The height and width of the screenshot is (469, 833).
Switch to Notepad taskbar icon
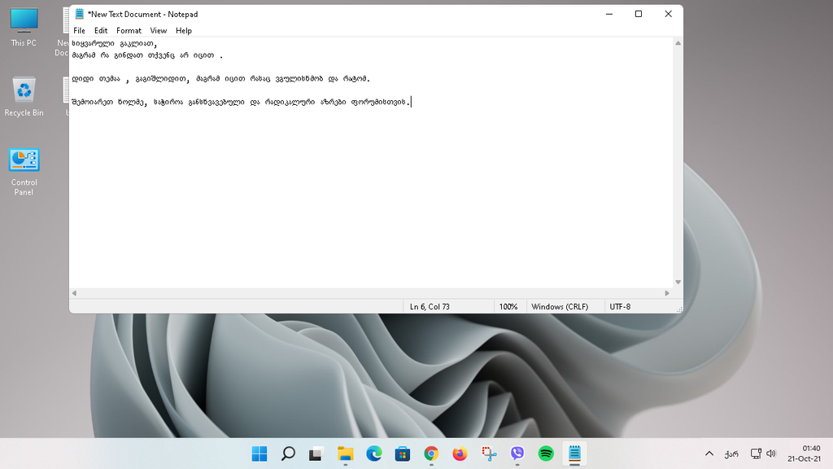[575, 454]
